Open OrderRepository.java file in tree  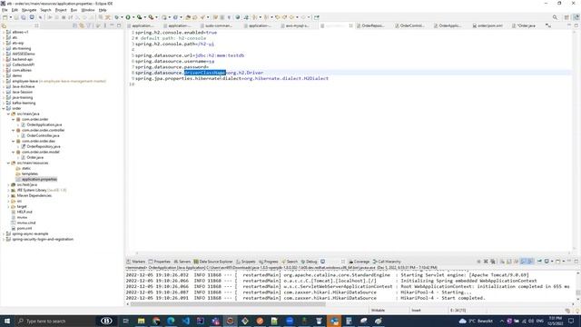point(44,146)
